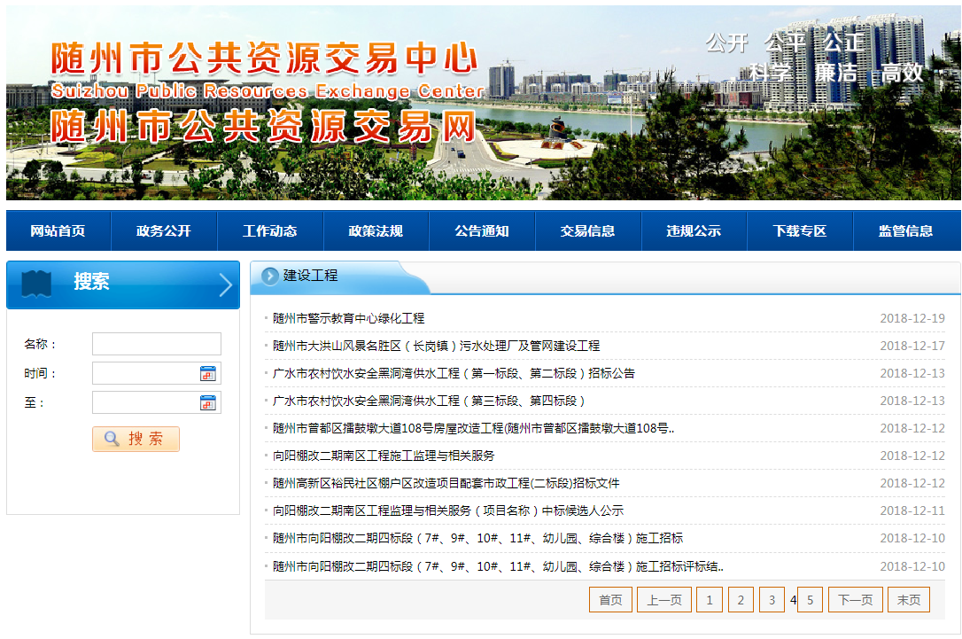Image resolution: width=962 pixels, height=639 pixels.
Task: Open 随州市警示教育中心绿化工程 link
Action: [x=348, y=318]
